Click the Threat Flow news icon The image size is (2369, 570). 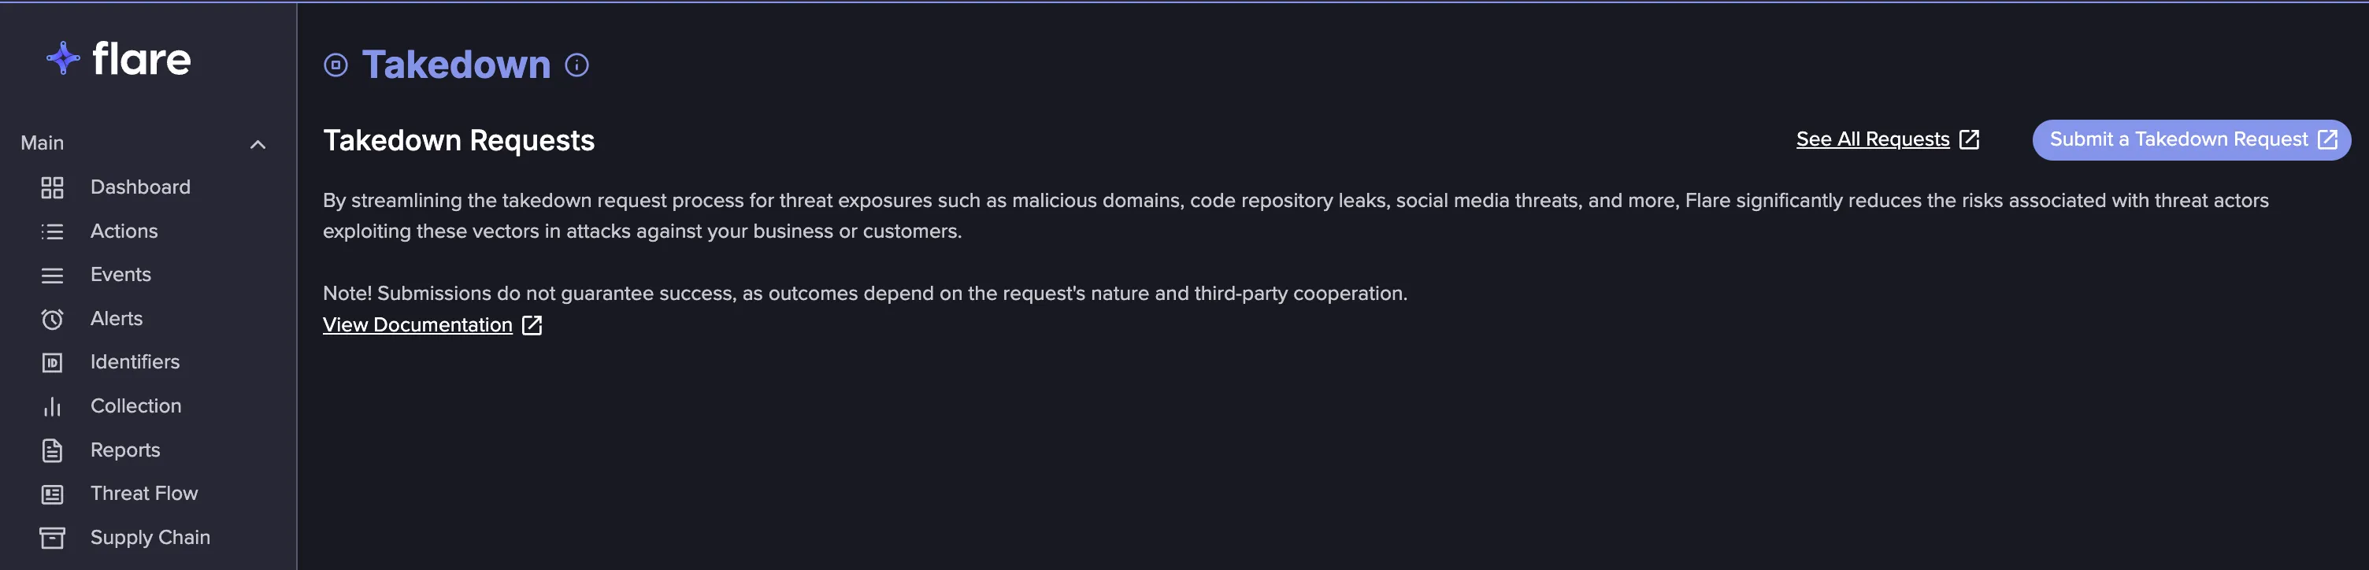tap(53, 494)
